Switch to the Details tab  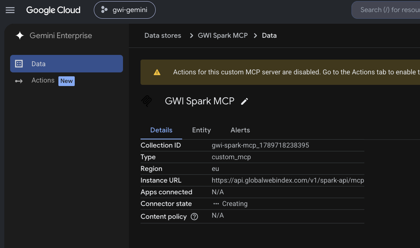[x=161, y=130]
